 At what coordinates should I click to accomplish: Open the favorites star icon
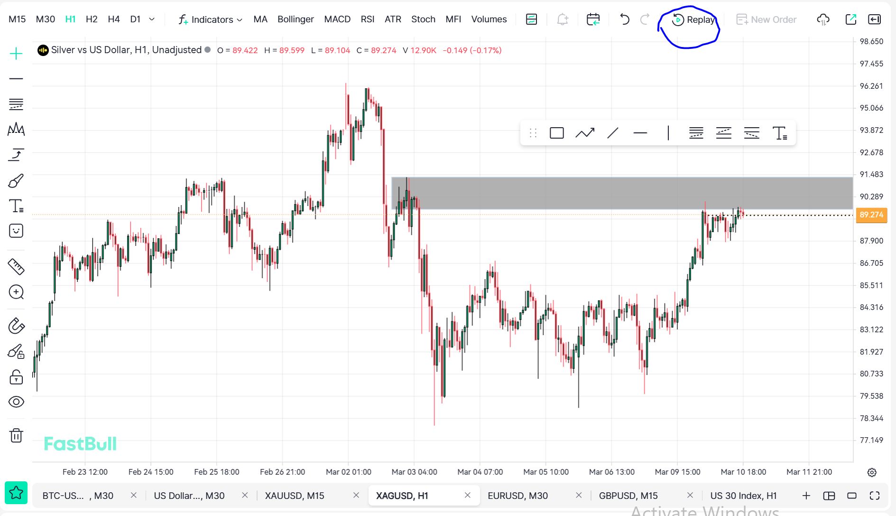(16, 493)
